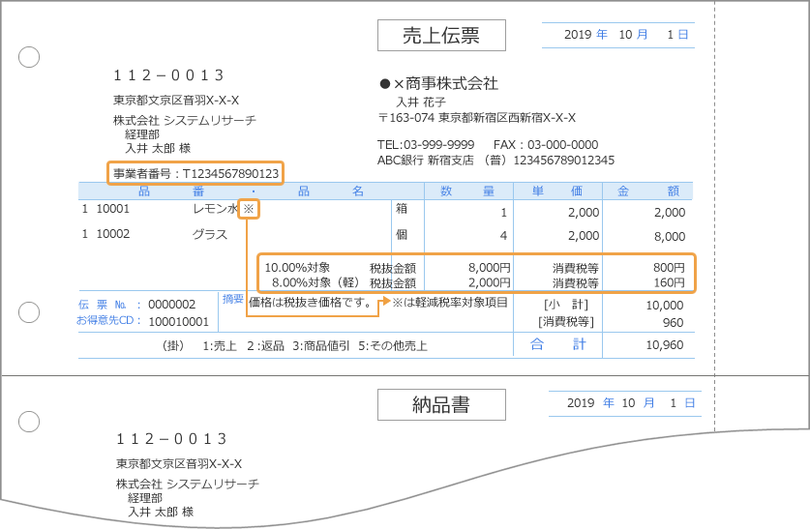
Task: Click the 8.00%対象（軽） tax row label
Action: (315, 282)
